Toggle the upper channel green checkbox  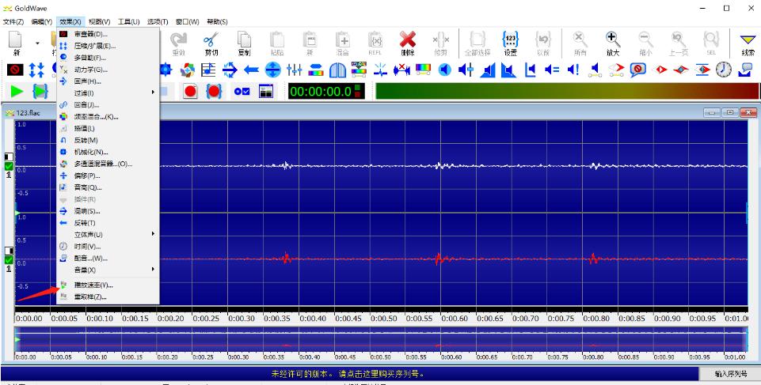[9, 166]
